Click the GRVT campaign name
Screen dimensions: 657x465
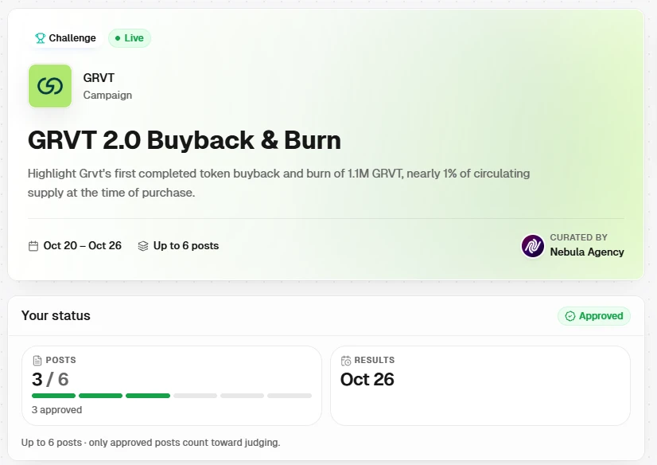pyautogui.click(x=99, y=78)
